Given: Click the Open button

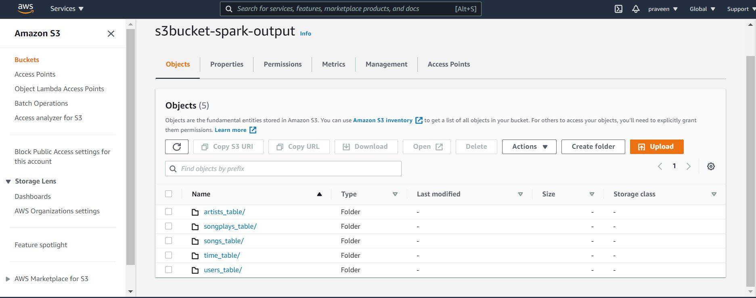Looking at the screenshot, I should [x=427, y=147].
